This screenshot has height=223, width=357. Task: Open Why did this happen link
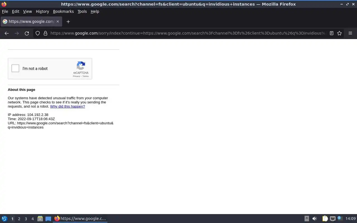click(x=67, y=106)
